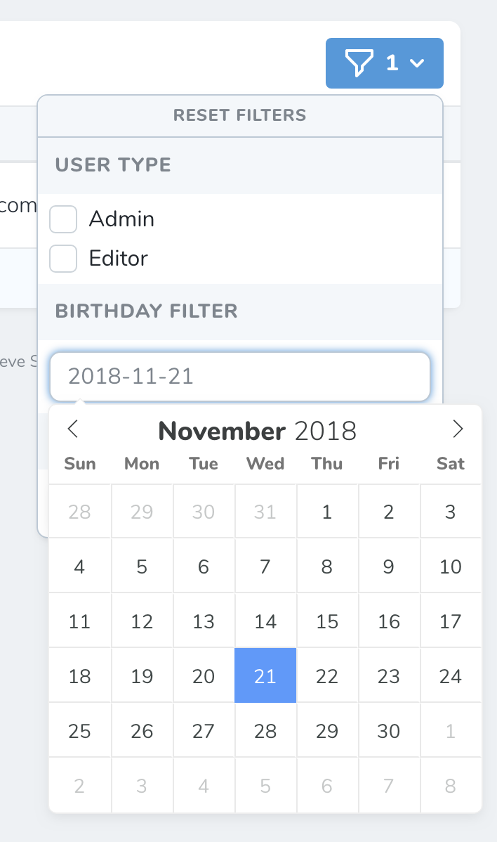Click the right chevron beside 2018
The width and height of the screenshot is (497, 842).
(x=458, y=429)
